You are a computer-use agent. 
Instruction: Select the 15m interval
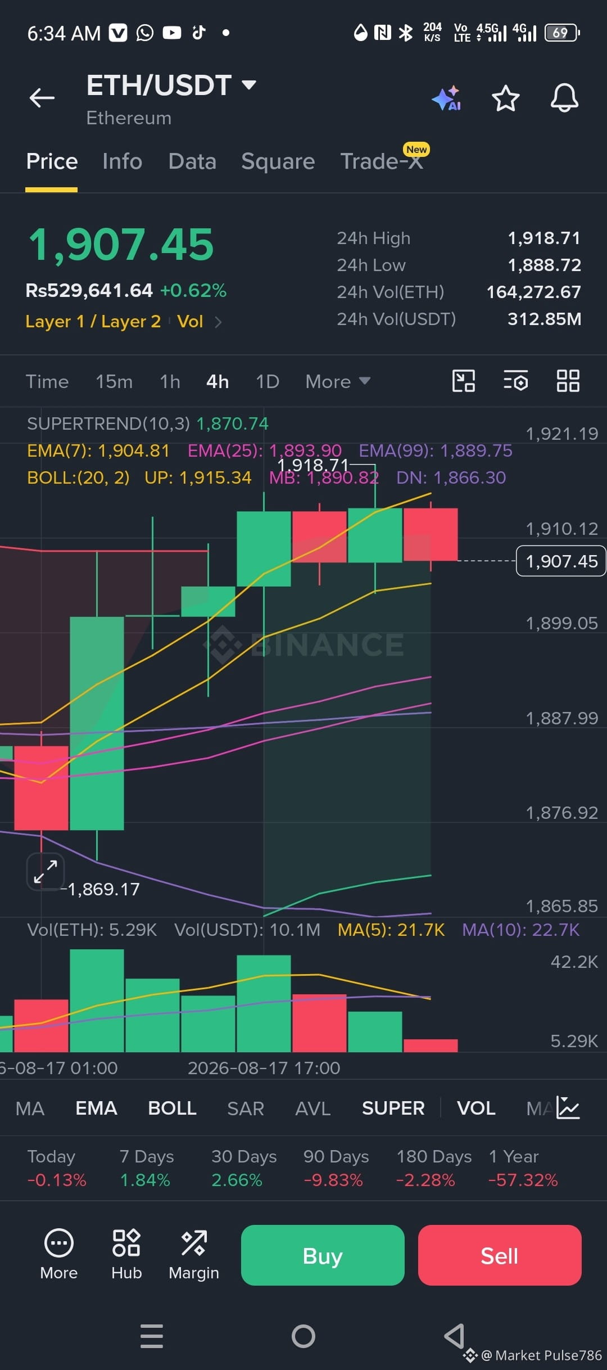[114, 381]
